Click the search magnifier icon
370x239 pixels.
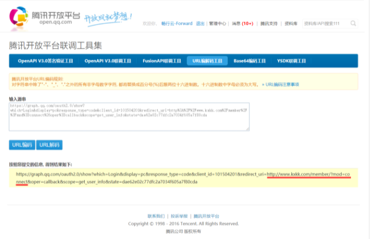click(x=353, y=23)
